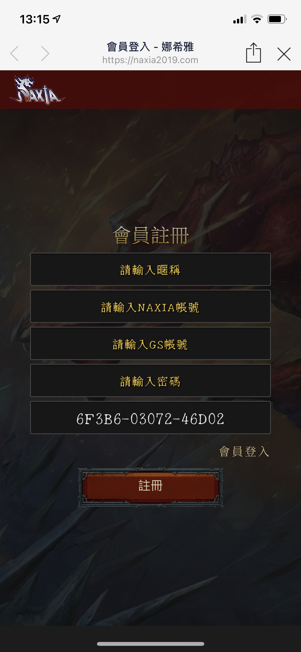The height and width of the screenshot is (652, 301).
Task: Focus the 請輸入GS帳號 field
Action: click(x=150, y=343)
